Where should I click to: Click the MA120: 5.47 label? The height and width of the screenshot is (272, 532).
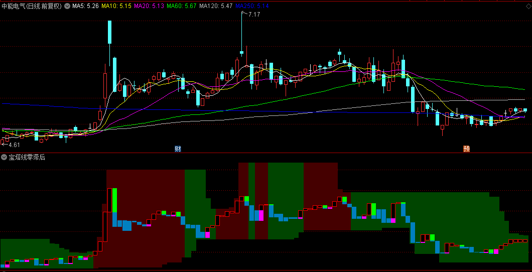tap(216, 6)
